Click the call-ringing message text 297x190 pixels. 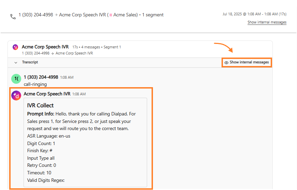click(x=35, y=84)
